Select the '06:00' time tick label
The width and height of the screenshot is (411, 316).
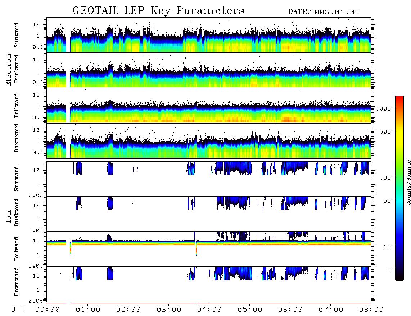click(290, 310)
